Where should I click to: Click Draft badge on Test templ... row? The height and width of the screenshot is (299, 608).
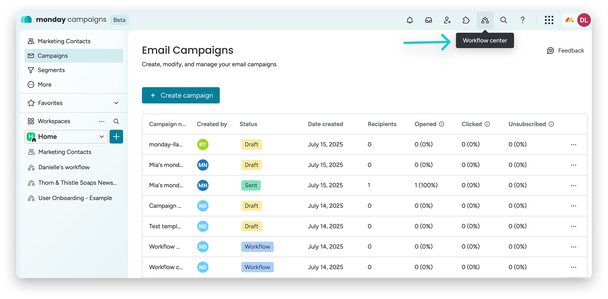251,226
